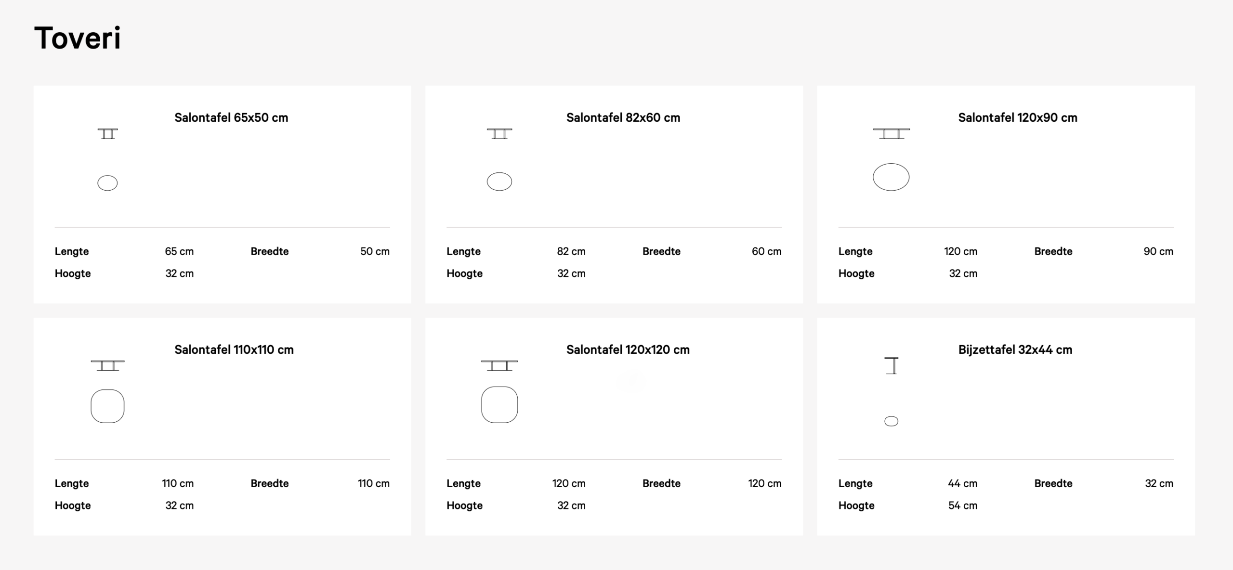This screenshot has width=1233, height=570.
Task: Click the side-view drawing of Salontafel 110x110
Action: [107, 365]
